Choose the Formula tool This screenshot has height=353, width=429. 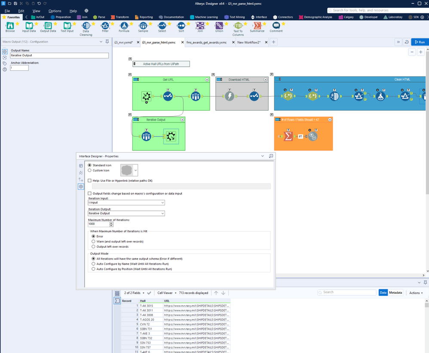(124, 27)
